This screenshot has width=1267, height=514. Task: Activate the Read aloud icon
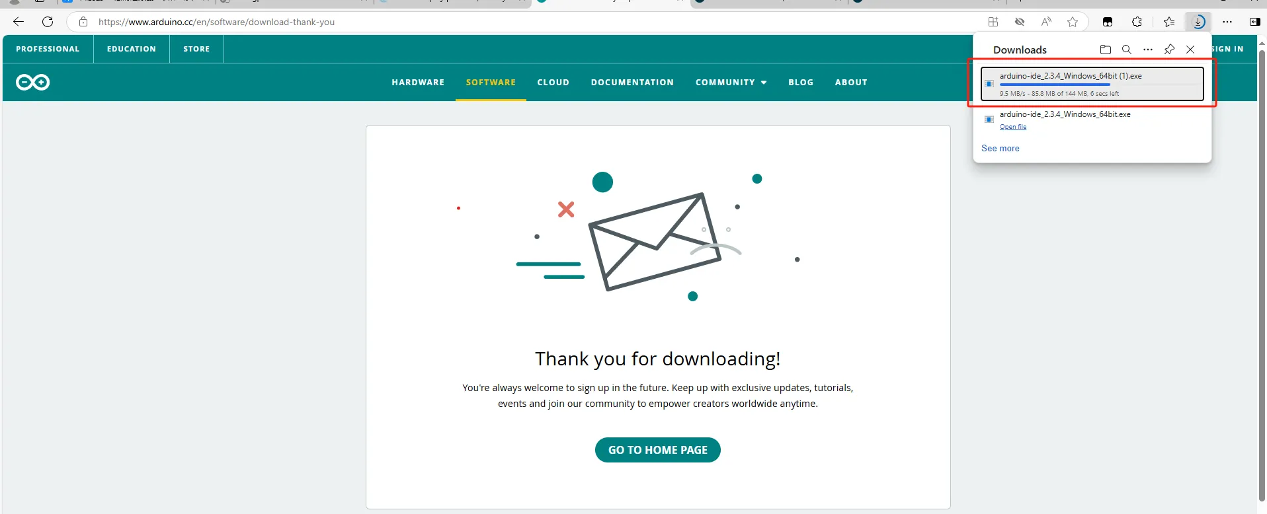(x=1046, y=22)
